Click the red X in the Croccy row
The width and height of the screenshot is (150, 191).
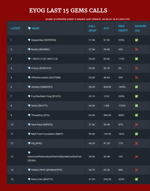(137, 68)
